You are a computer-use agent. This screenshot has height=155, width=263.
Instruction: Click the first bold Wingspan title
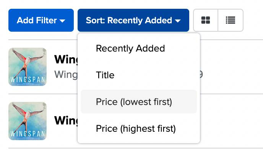tap(66, 59)
